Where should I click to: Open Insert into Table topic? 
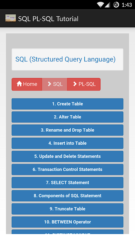tap(67, 143)
